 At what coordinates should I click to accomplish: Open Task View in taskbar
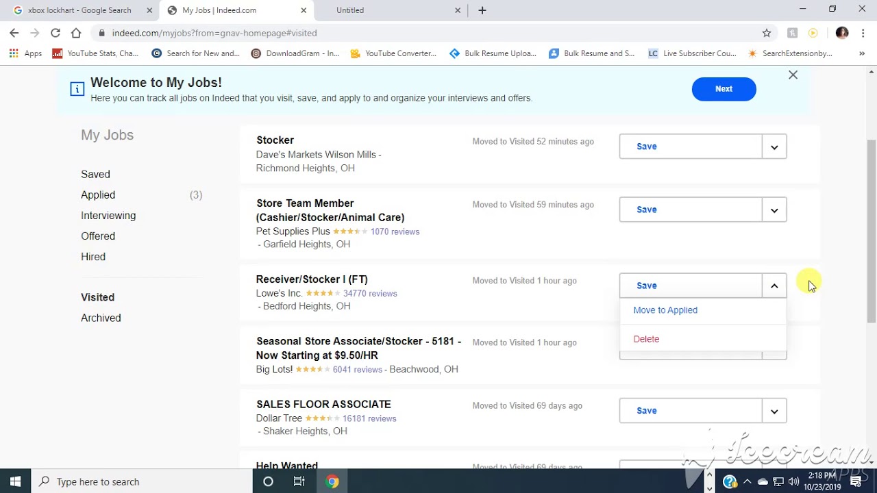pos(299,481)
